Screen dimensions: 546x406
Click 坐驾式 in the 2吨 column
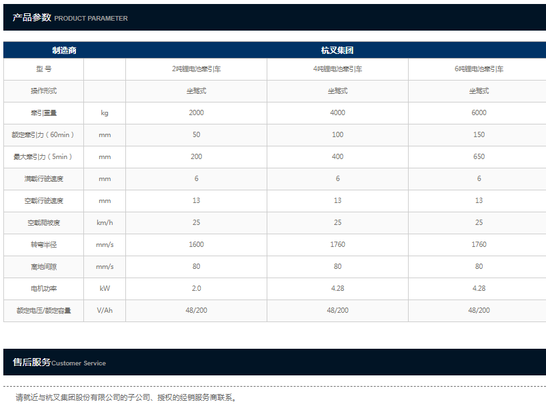197,91
